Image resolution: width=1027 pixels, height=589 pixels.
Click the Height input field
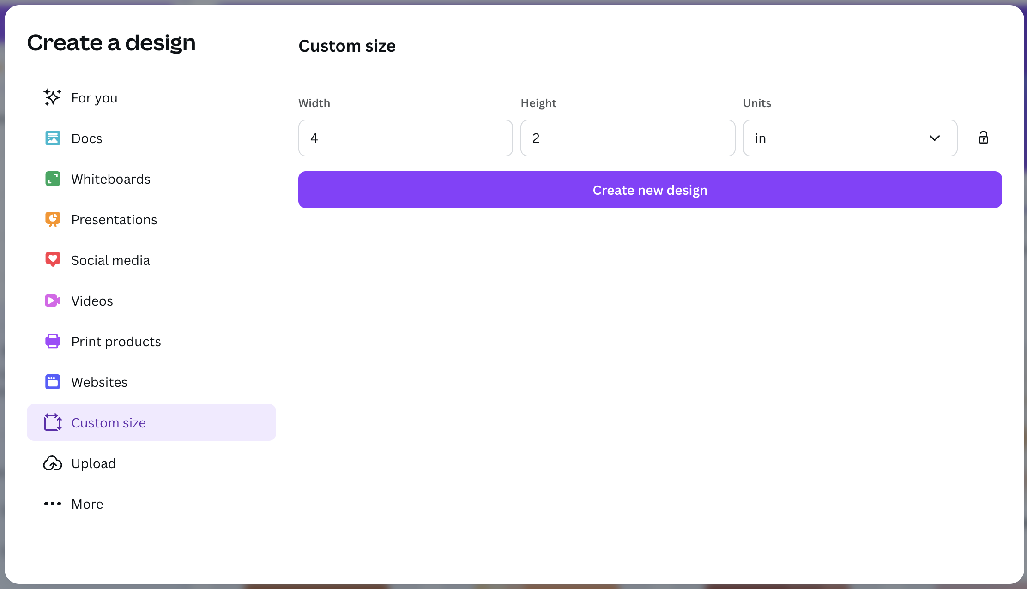pyautogui.click(x=628, y=138)
